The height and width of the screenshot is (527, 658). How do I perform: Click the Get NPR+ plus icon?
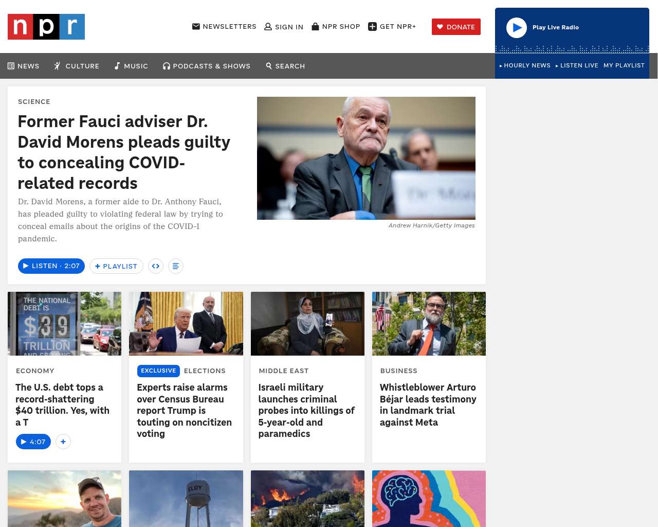pyautogui.click(x=373, y=27)
